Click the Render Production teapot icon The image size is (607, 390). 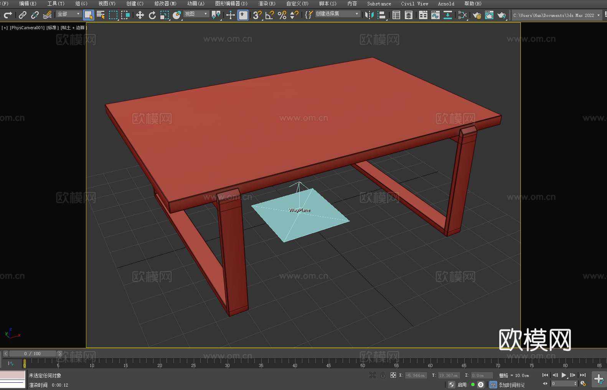coord(501,15)
